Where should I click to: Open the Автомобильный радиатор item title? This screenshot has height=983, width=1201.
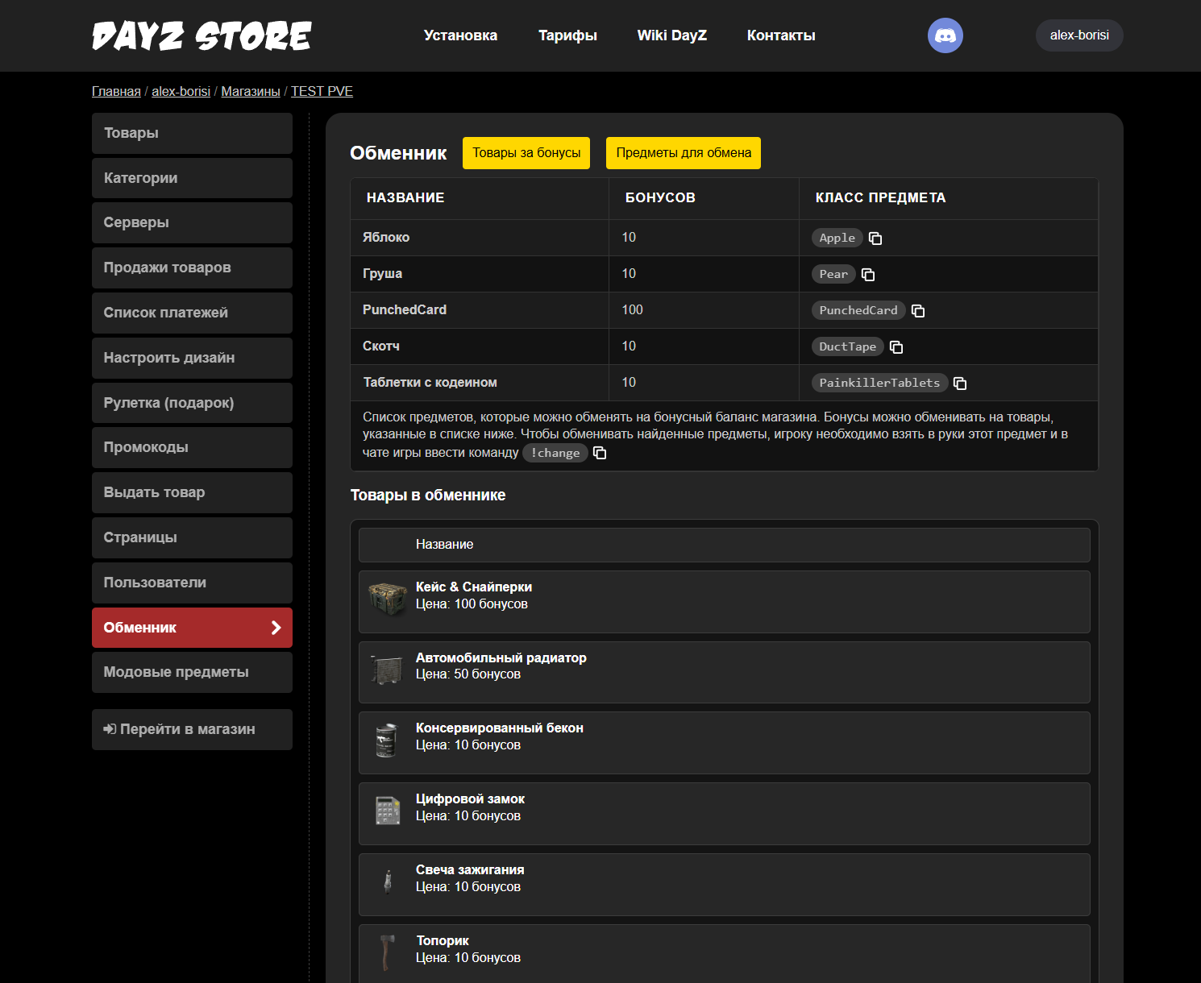[x=501, y=657]
